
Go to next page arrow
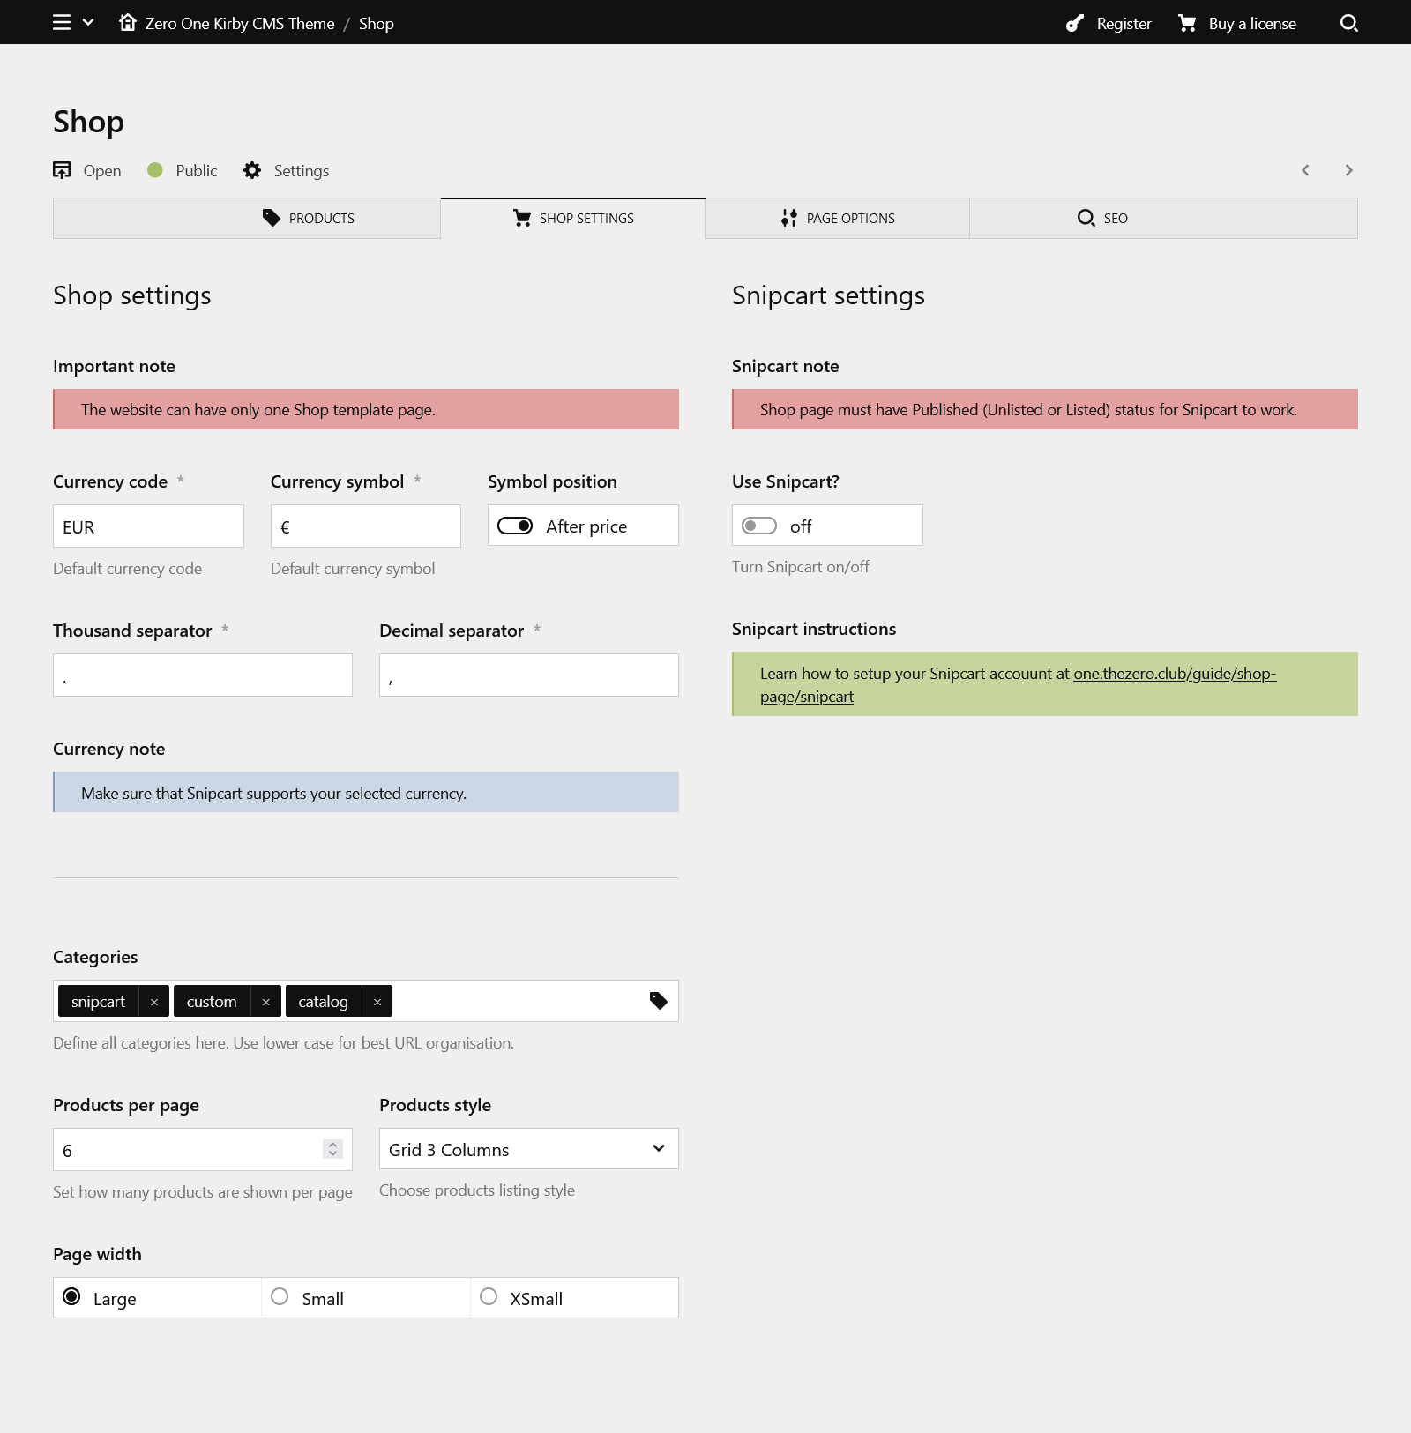pos(1348,170)
